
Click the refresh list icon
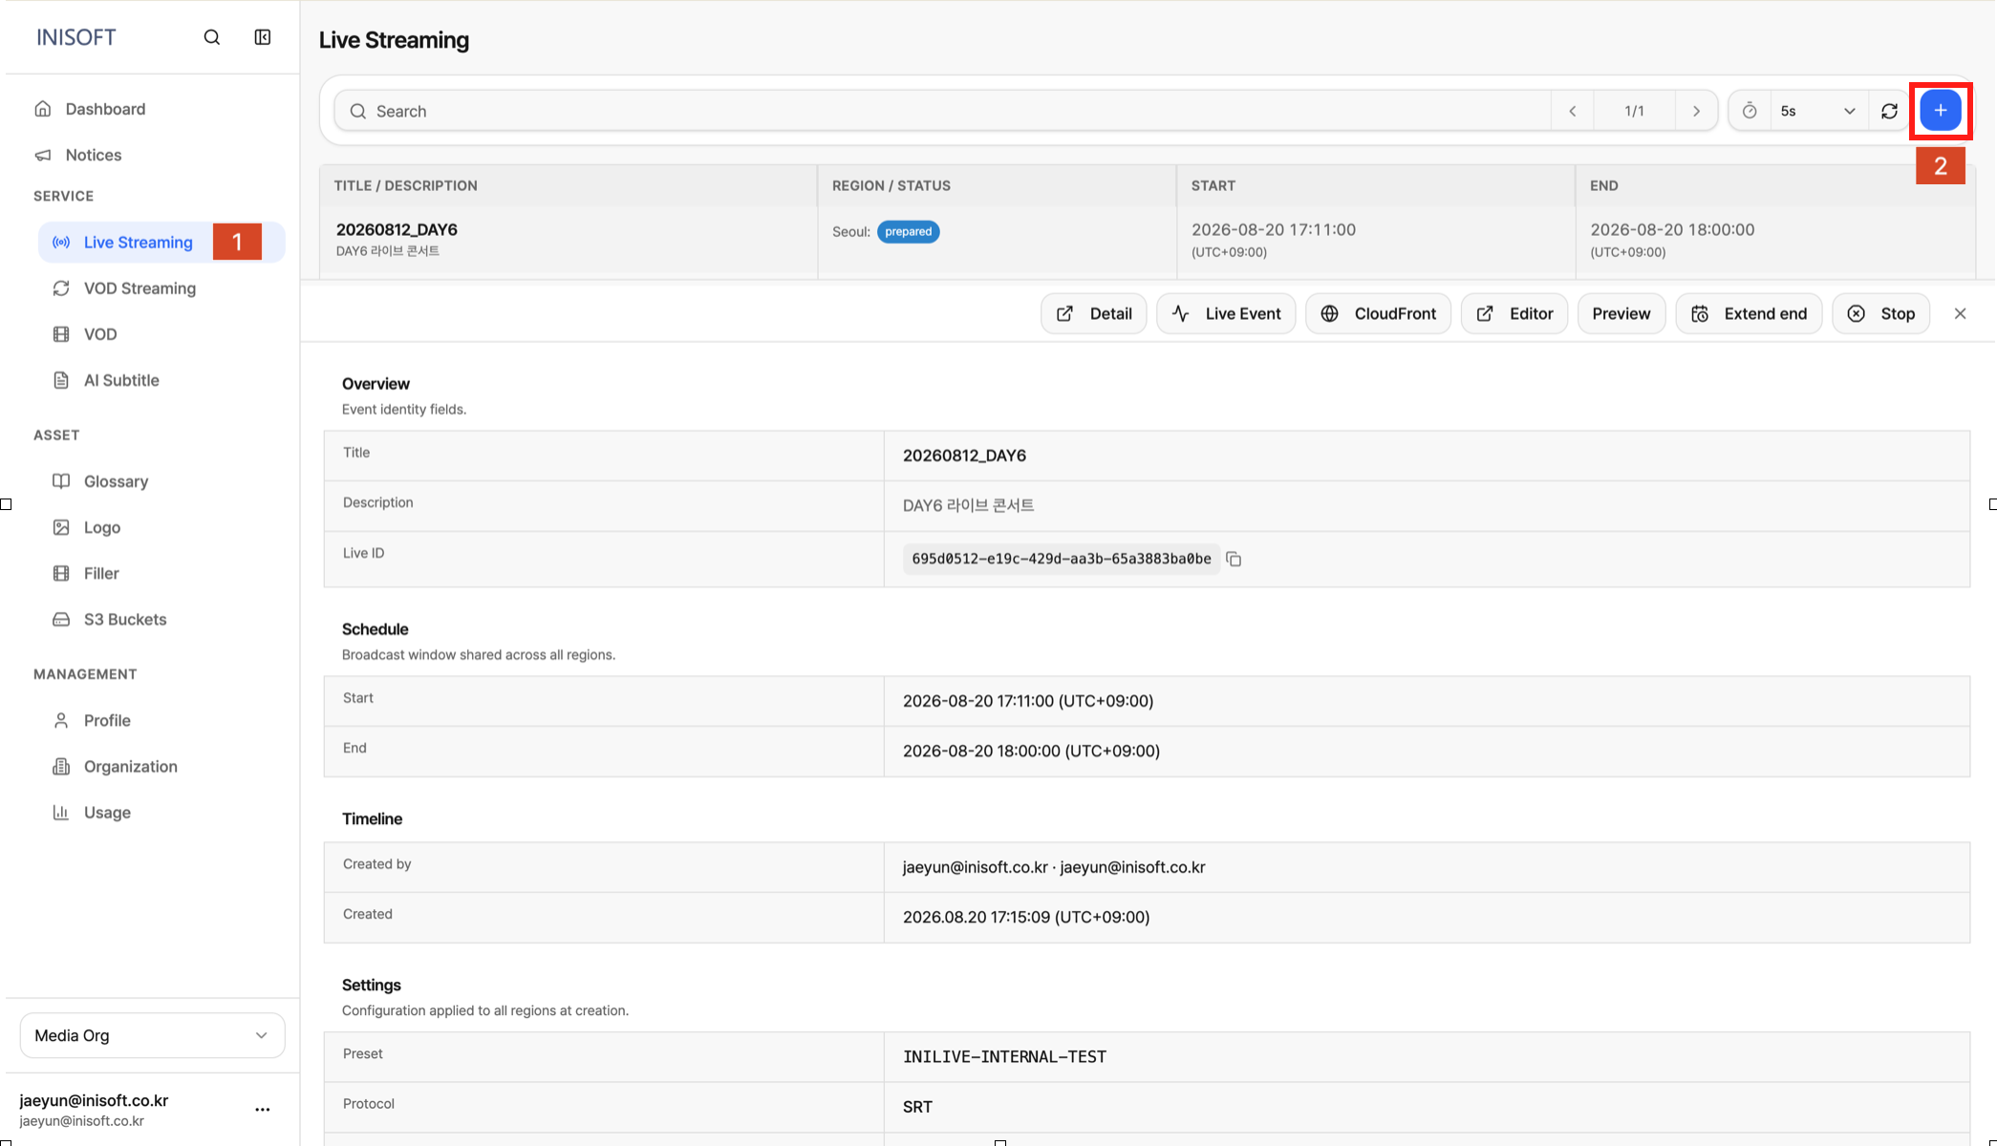[x=1889, y=111]
